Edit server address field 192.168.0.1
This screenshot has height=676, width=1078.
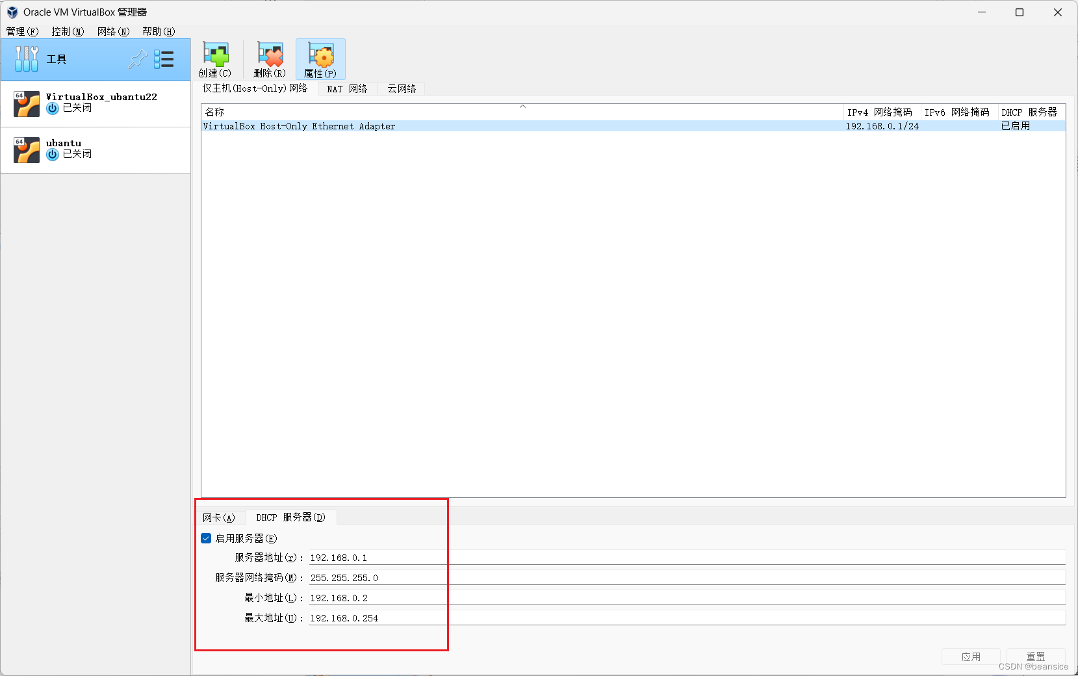pyautogui.click(x=687, y=558)
